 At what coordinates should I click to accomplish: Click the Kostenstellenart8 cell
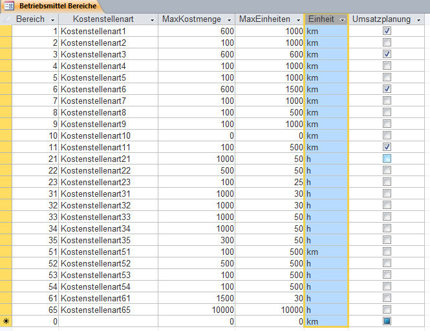pos(109,112)
